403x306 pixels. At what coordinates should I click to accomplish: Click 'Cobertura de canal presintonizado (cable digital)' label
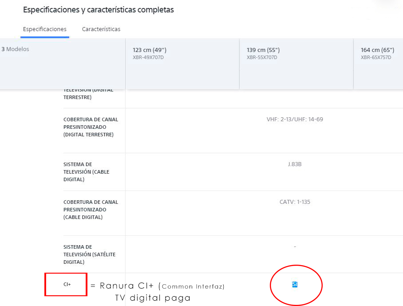(x=91, y=210)
